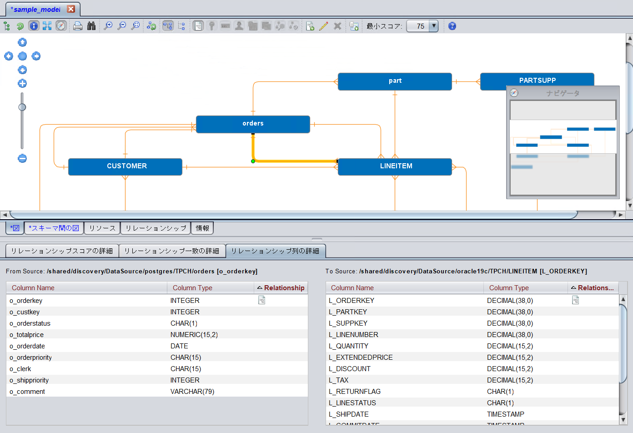Click the plus zoom button above the slider
Screen dimensions: 633x433
pos(22,83)
